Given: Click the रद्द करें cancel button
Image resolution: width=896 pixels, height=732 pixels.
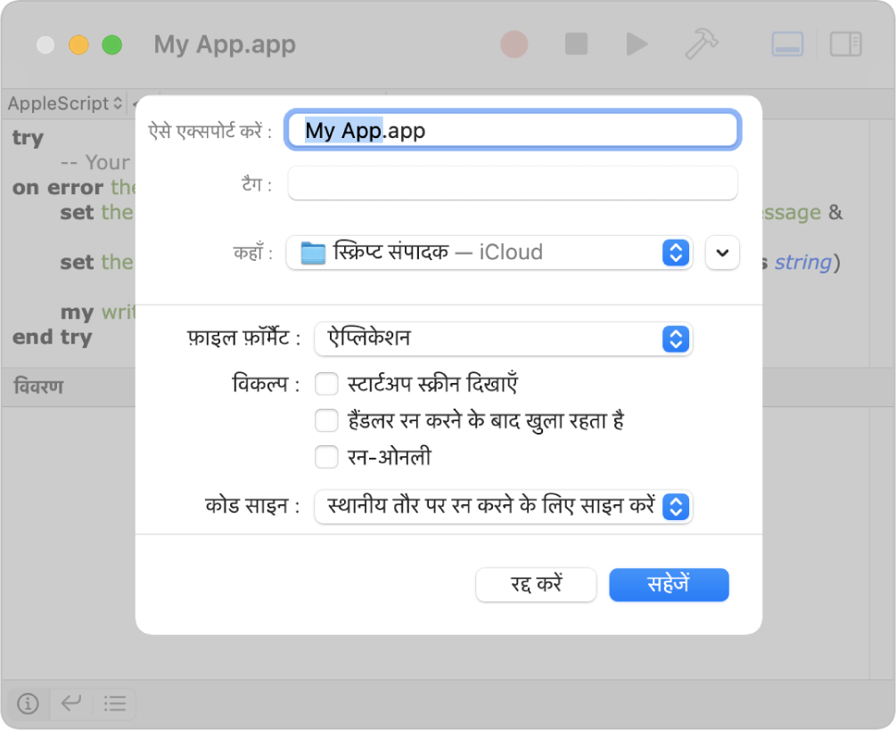Looking at the screenshot, I should [x=536, y=585].
